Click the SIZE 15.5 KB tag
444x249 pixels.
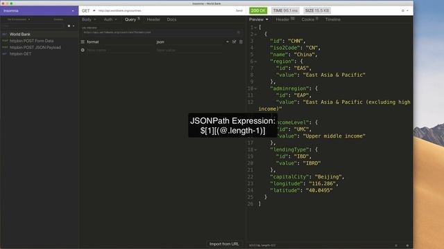[x=317, y=11]
